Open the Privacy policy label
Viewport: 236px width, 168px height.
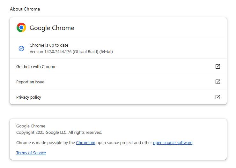coord(29,97)
